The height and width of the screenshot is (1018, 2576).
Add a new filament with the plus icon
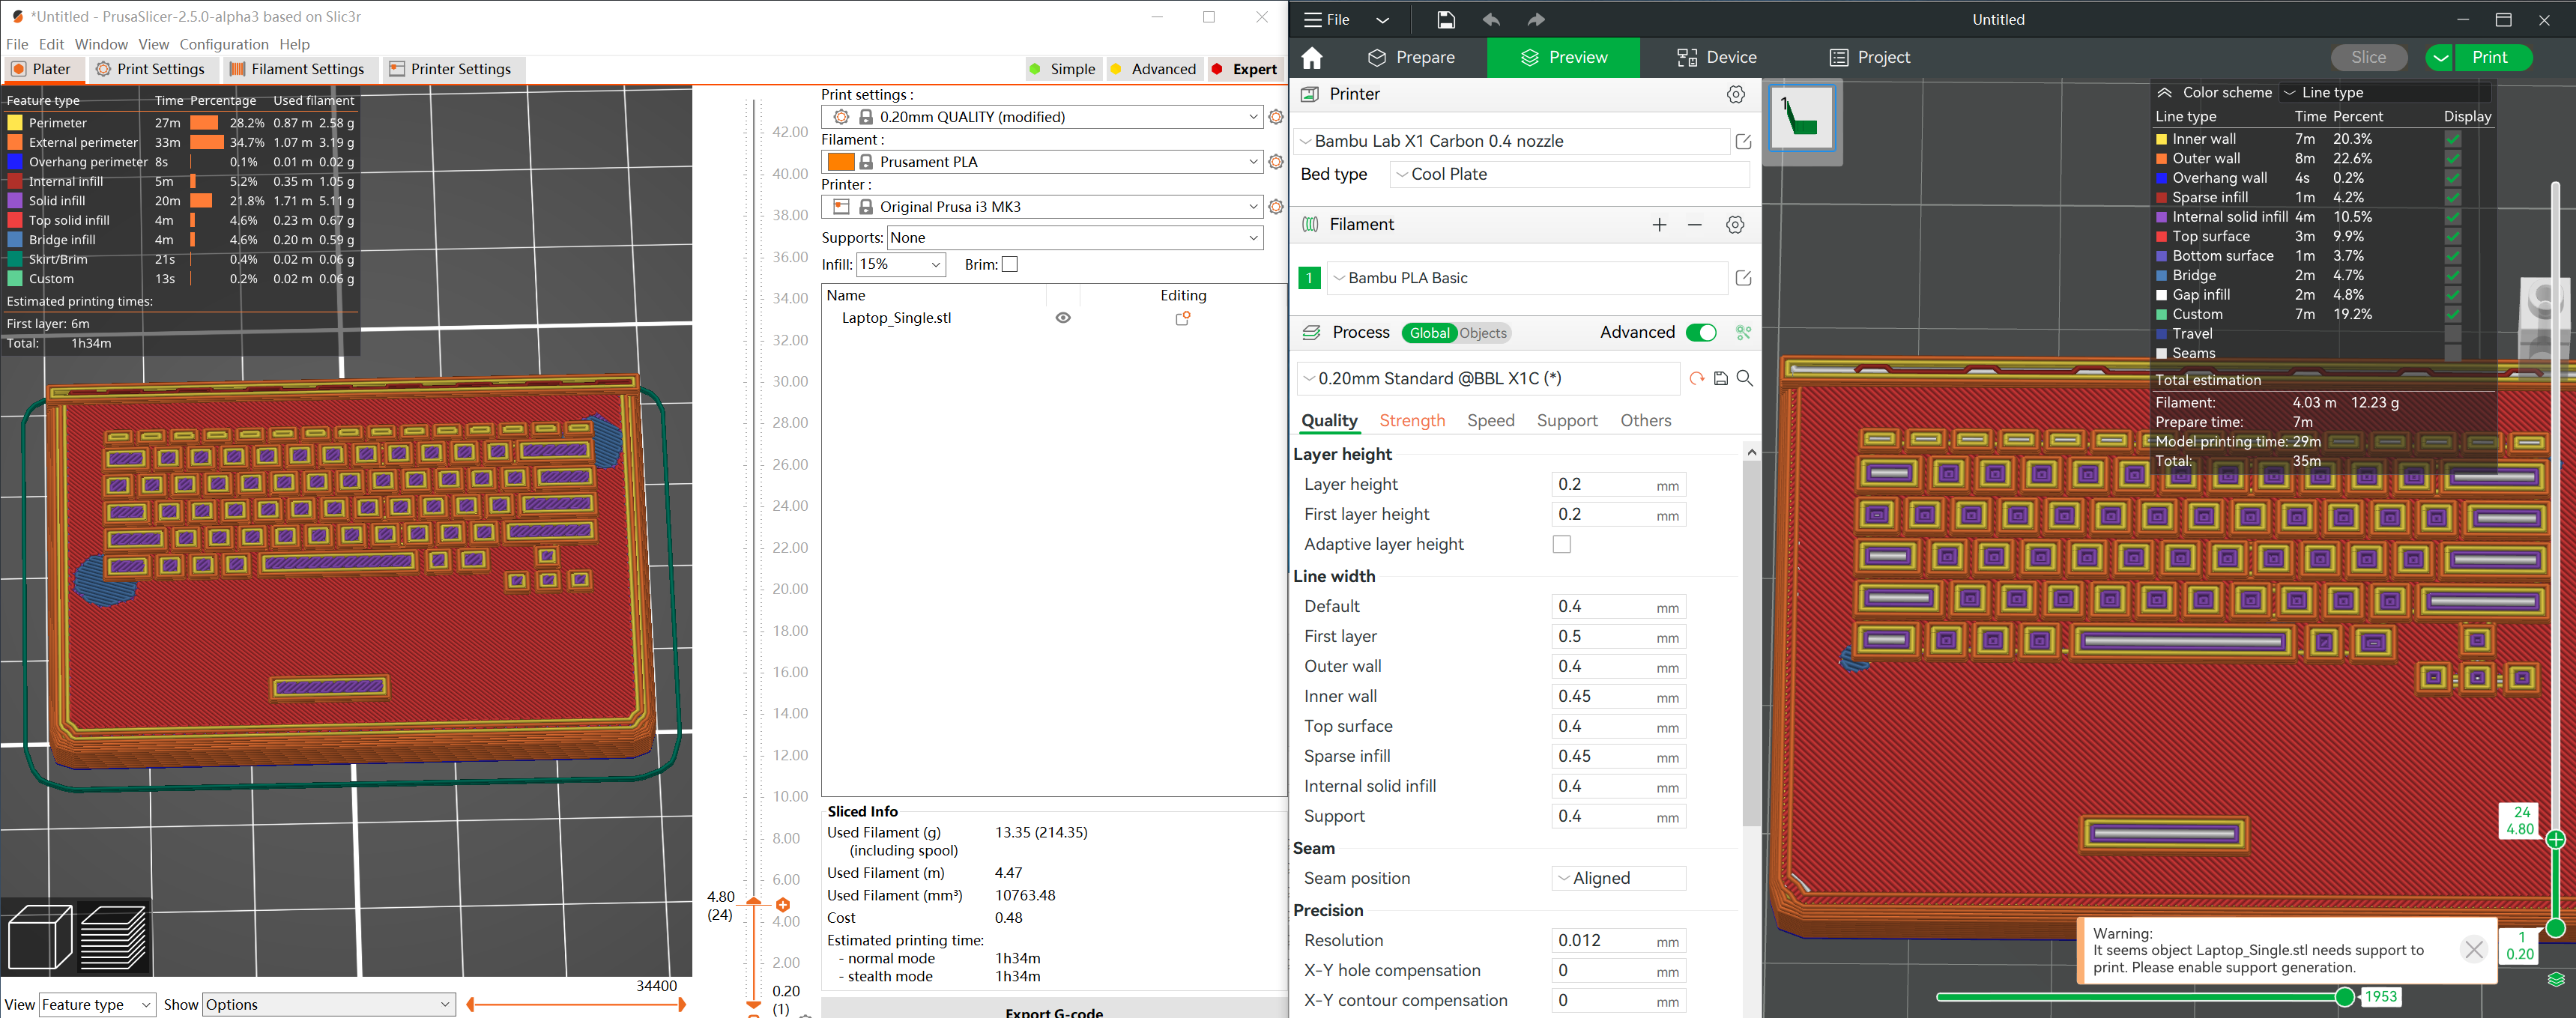click(1659, 224)
